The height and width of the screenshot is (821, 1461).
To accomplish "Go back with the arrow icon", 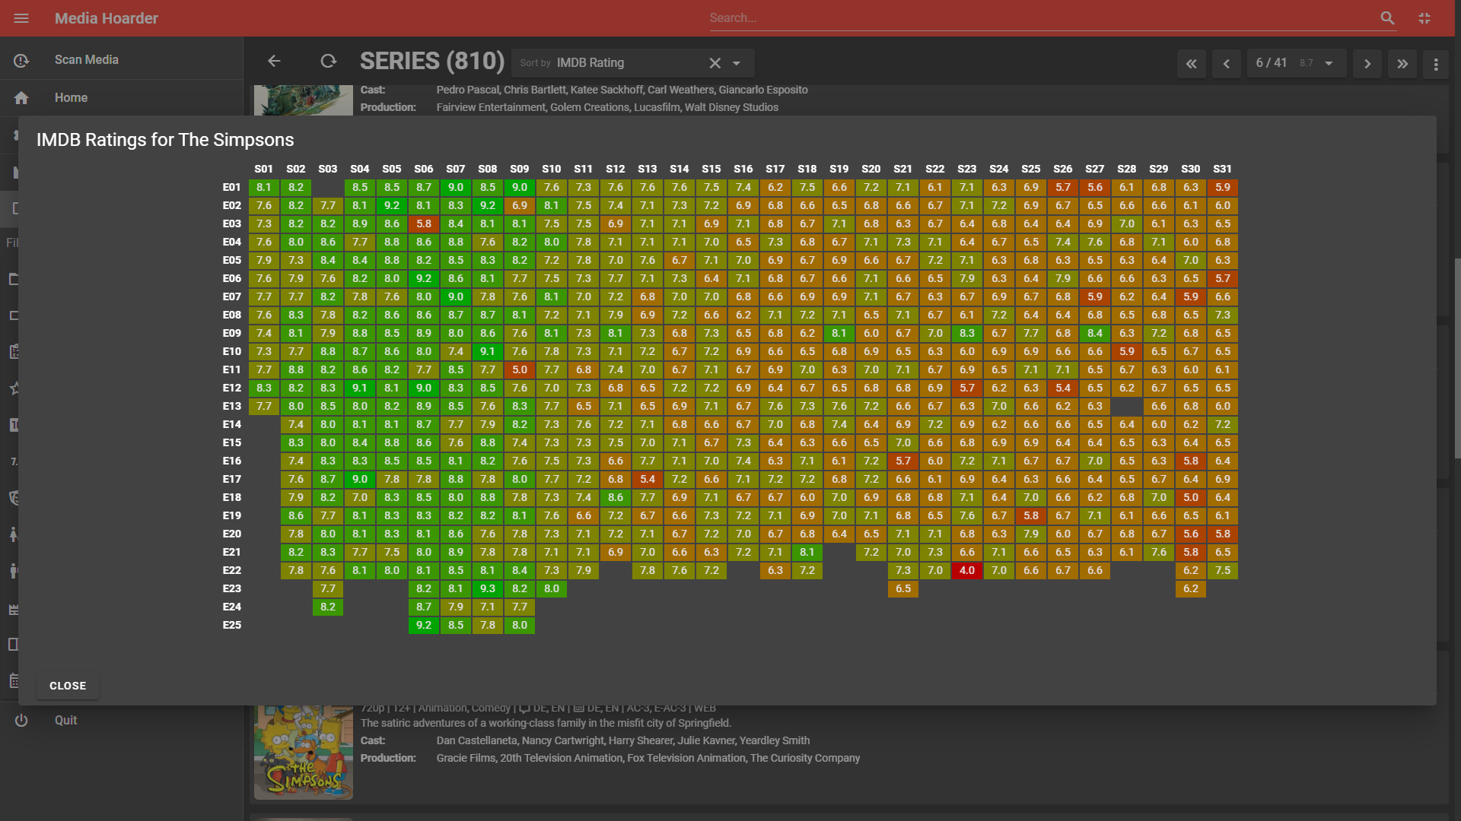I will pyautogui.click(x=274, y=62).
